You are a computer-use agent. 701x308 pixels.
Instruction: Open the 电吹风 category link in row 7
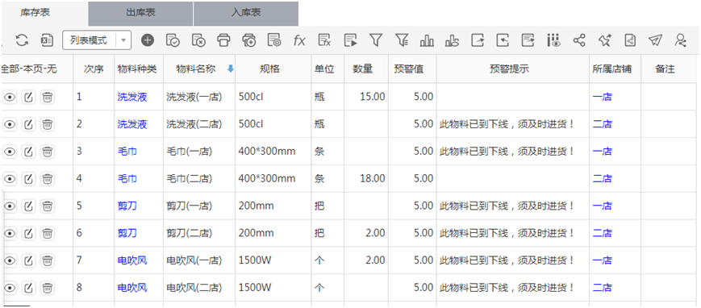[x=132, y=260]
